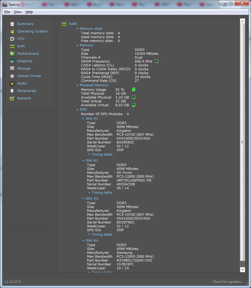Viewport: 251px width, 288px height.
Task: Click the Samsung manufacturer value
Action: tap(124, 253)
